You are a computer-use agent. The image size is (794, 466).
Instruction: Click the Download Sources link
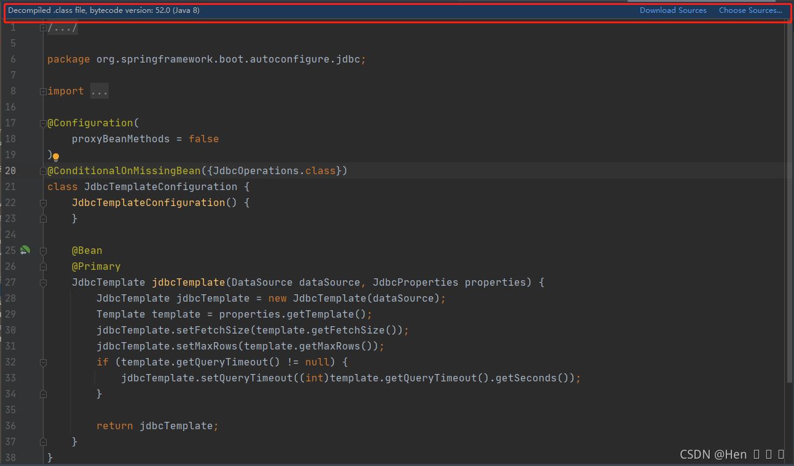pyautogui.click(x=673, y=10)
